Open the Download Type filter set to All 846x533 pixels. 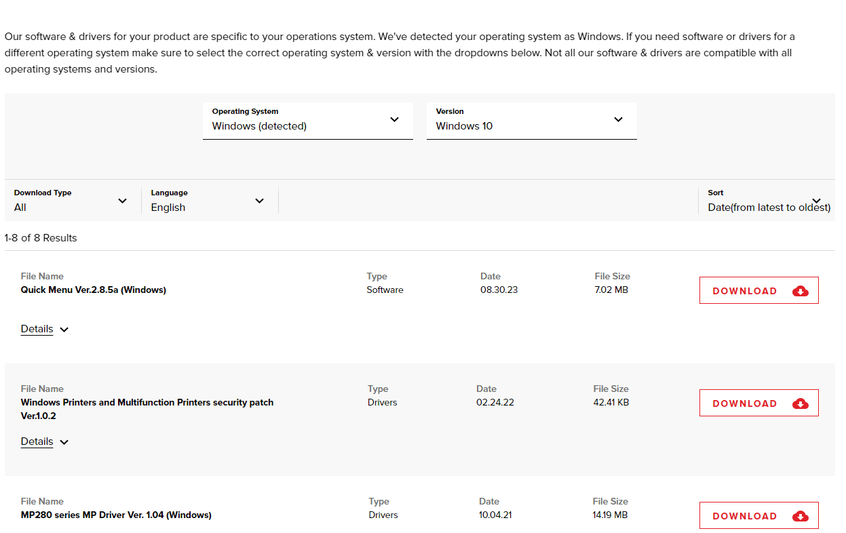71,201
